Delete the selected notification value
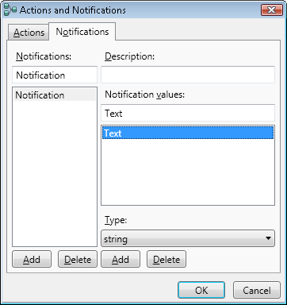The width and height of the screenshot is (287, 305). (x=166, y=260)
